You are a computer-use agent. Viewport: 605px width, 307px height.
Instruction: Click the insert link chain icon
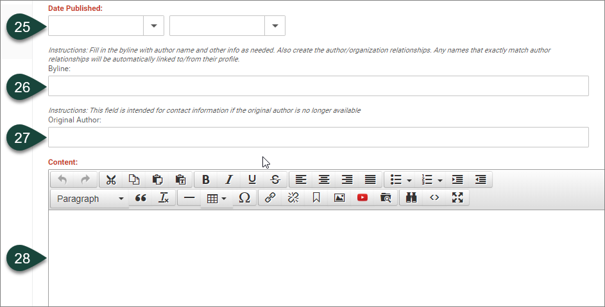[270, 198]
